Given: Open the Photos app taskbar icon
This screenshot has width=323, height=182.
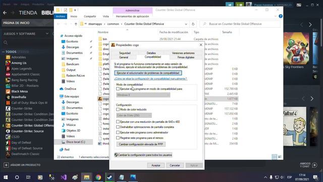Looking at the screenshot, I should [x=133, y=177].
